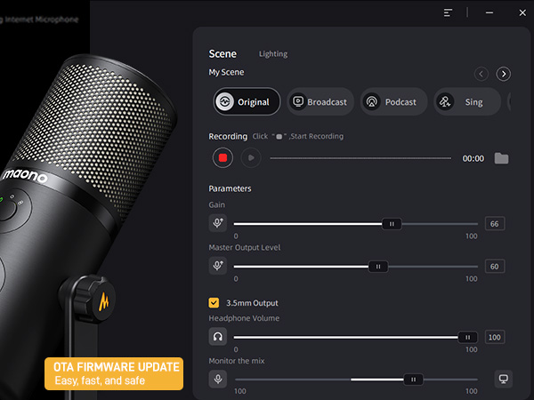Click the Headphone Volume headphones icon
The height and width of the screenshot is (400, 534).
(x=218, y=337)
